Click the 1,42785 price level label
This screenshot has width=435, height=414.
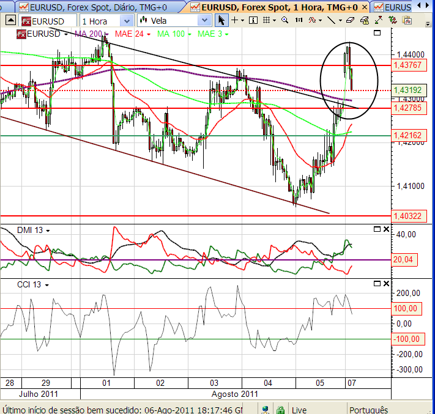pos(409,108)
